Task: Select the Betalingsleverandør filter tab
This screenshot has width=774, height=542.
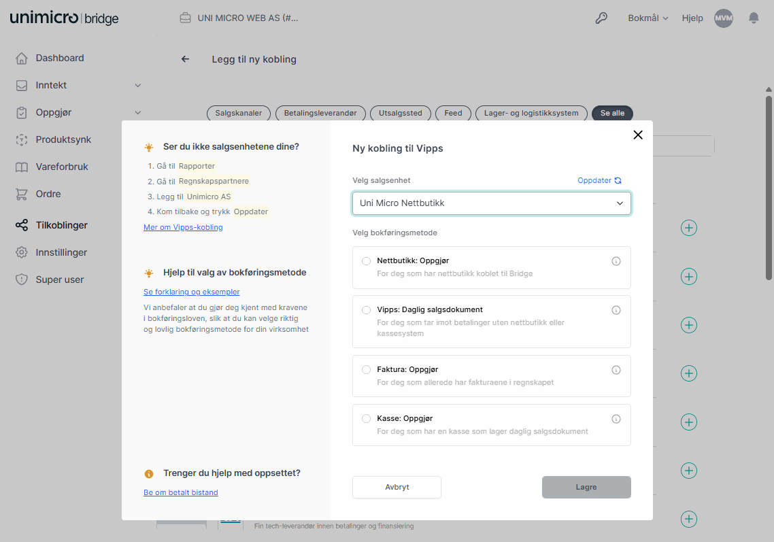Action: pyautogui.click(x=320, y=113)
